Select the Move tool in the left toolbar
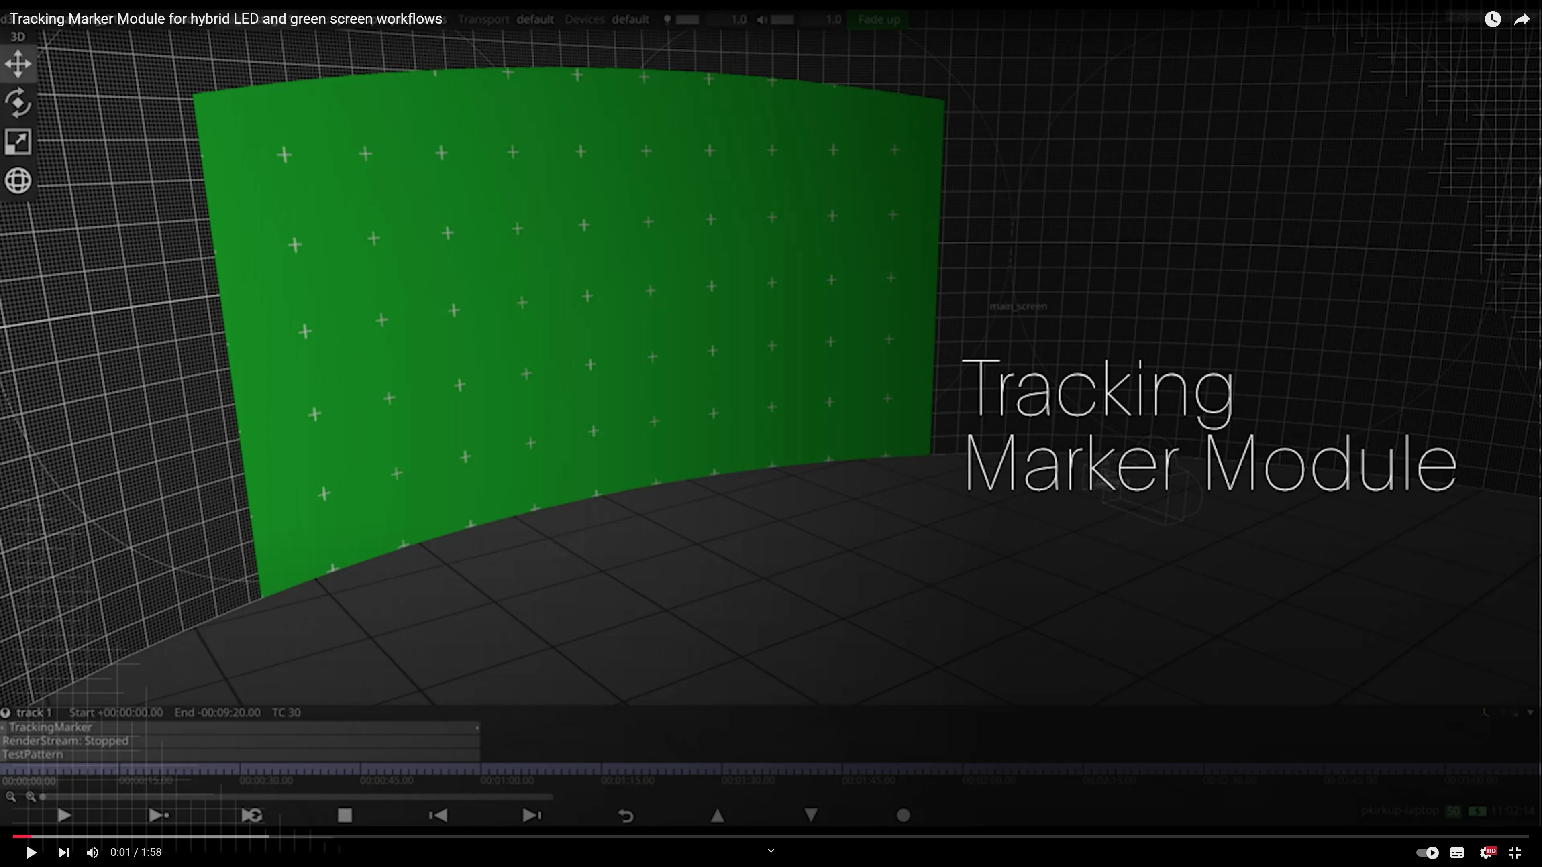 (x=18, y=63)
